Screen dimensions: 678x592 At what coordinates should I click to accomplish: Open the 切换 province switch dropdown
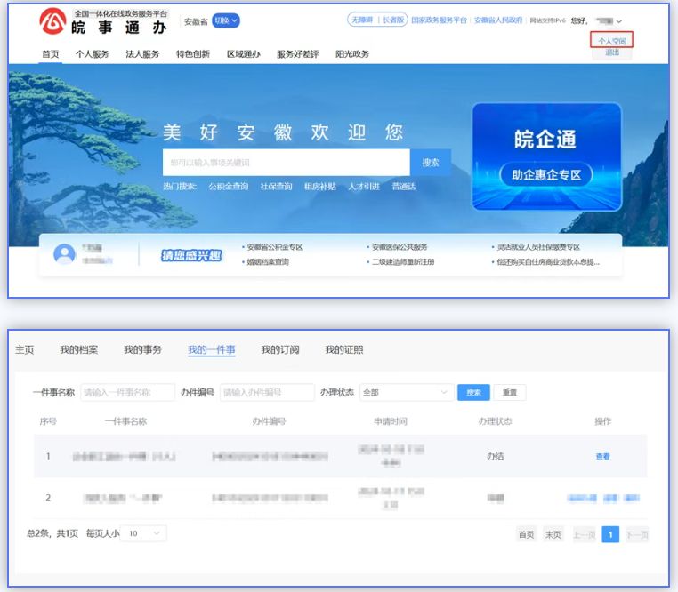point(226,20)
